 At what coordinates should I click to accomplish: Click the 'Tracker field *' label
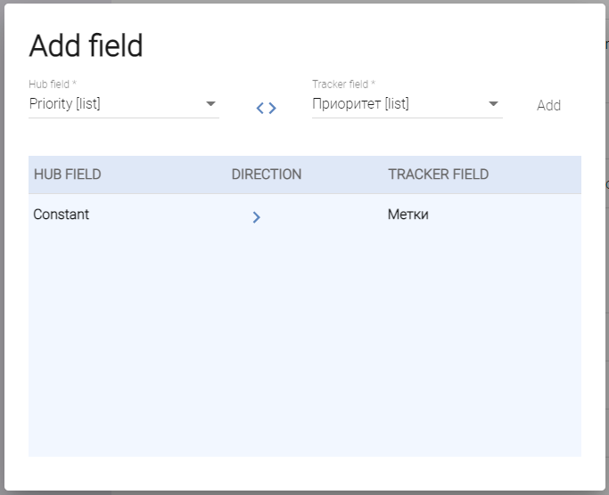click(x=343, y=85)
